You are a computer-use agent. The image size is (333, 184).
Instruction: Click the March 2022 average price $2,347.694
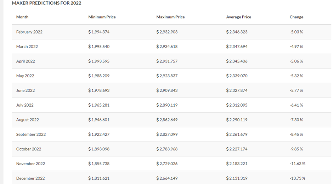tap(237, 47)
